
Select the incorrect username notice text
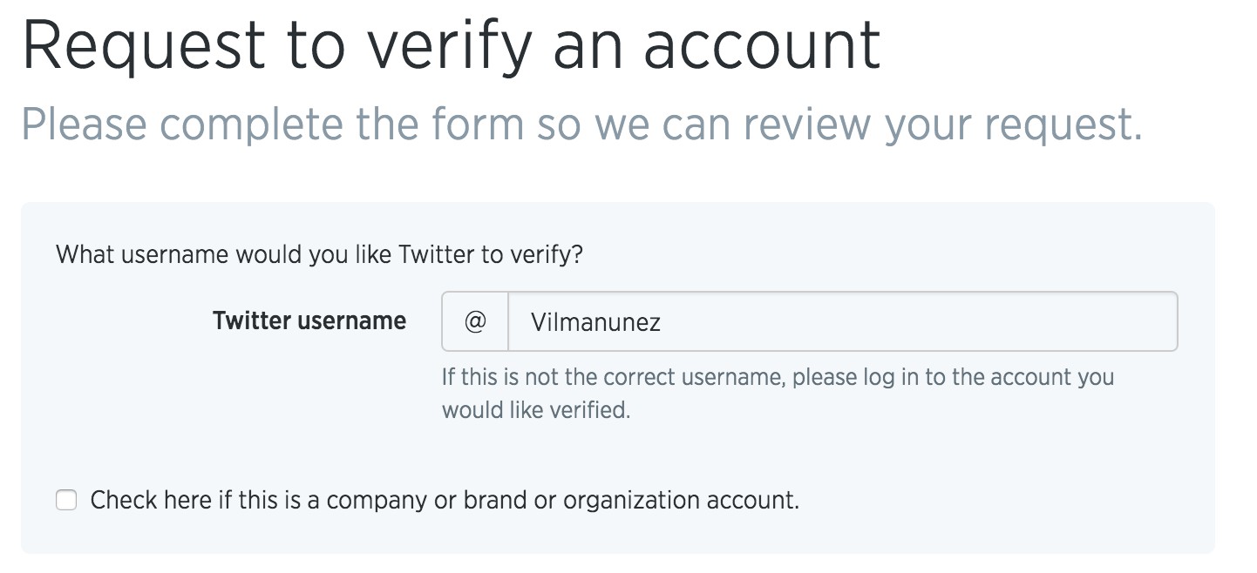(774, 376)
